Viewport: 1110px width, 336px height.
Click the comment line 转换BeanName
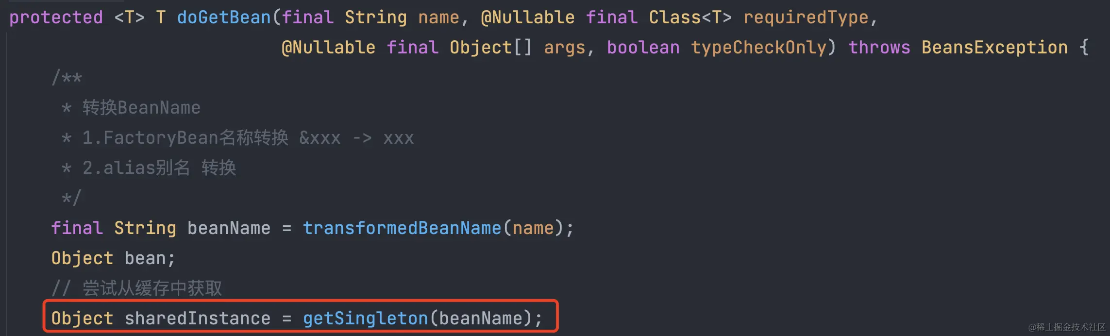(x=141, y=108)
